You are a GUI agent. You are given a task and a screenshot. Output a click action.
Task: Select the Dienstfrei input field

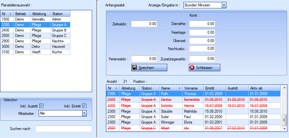pos(202,24)
